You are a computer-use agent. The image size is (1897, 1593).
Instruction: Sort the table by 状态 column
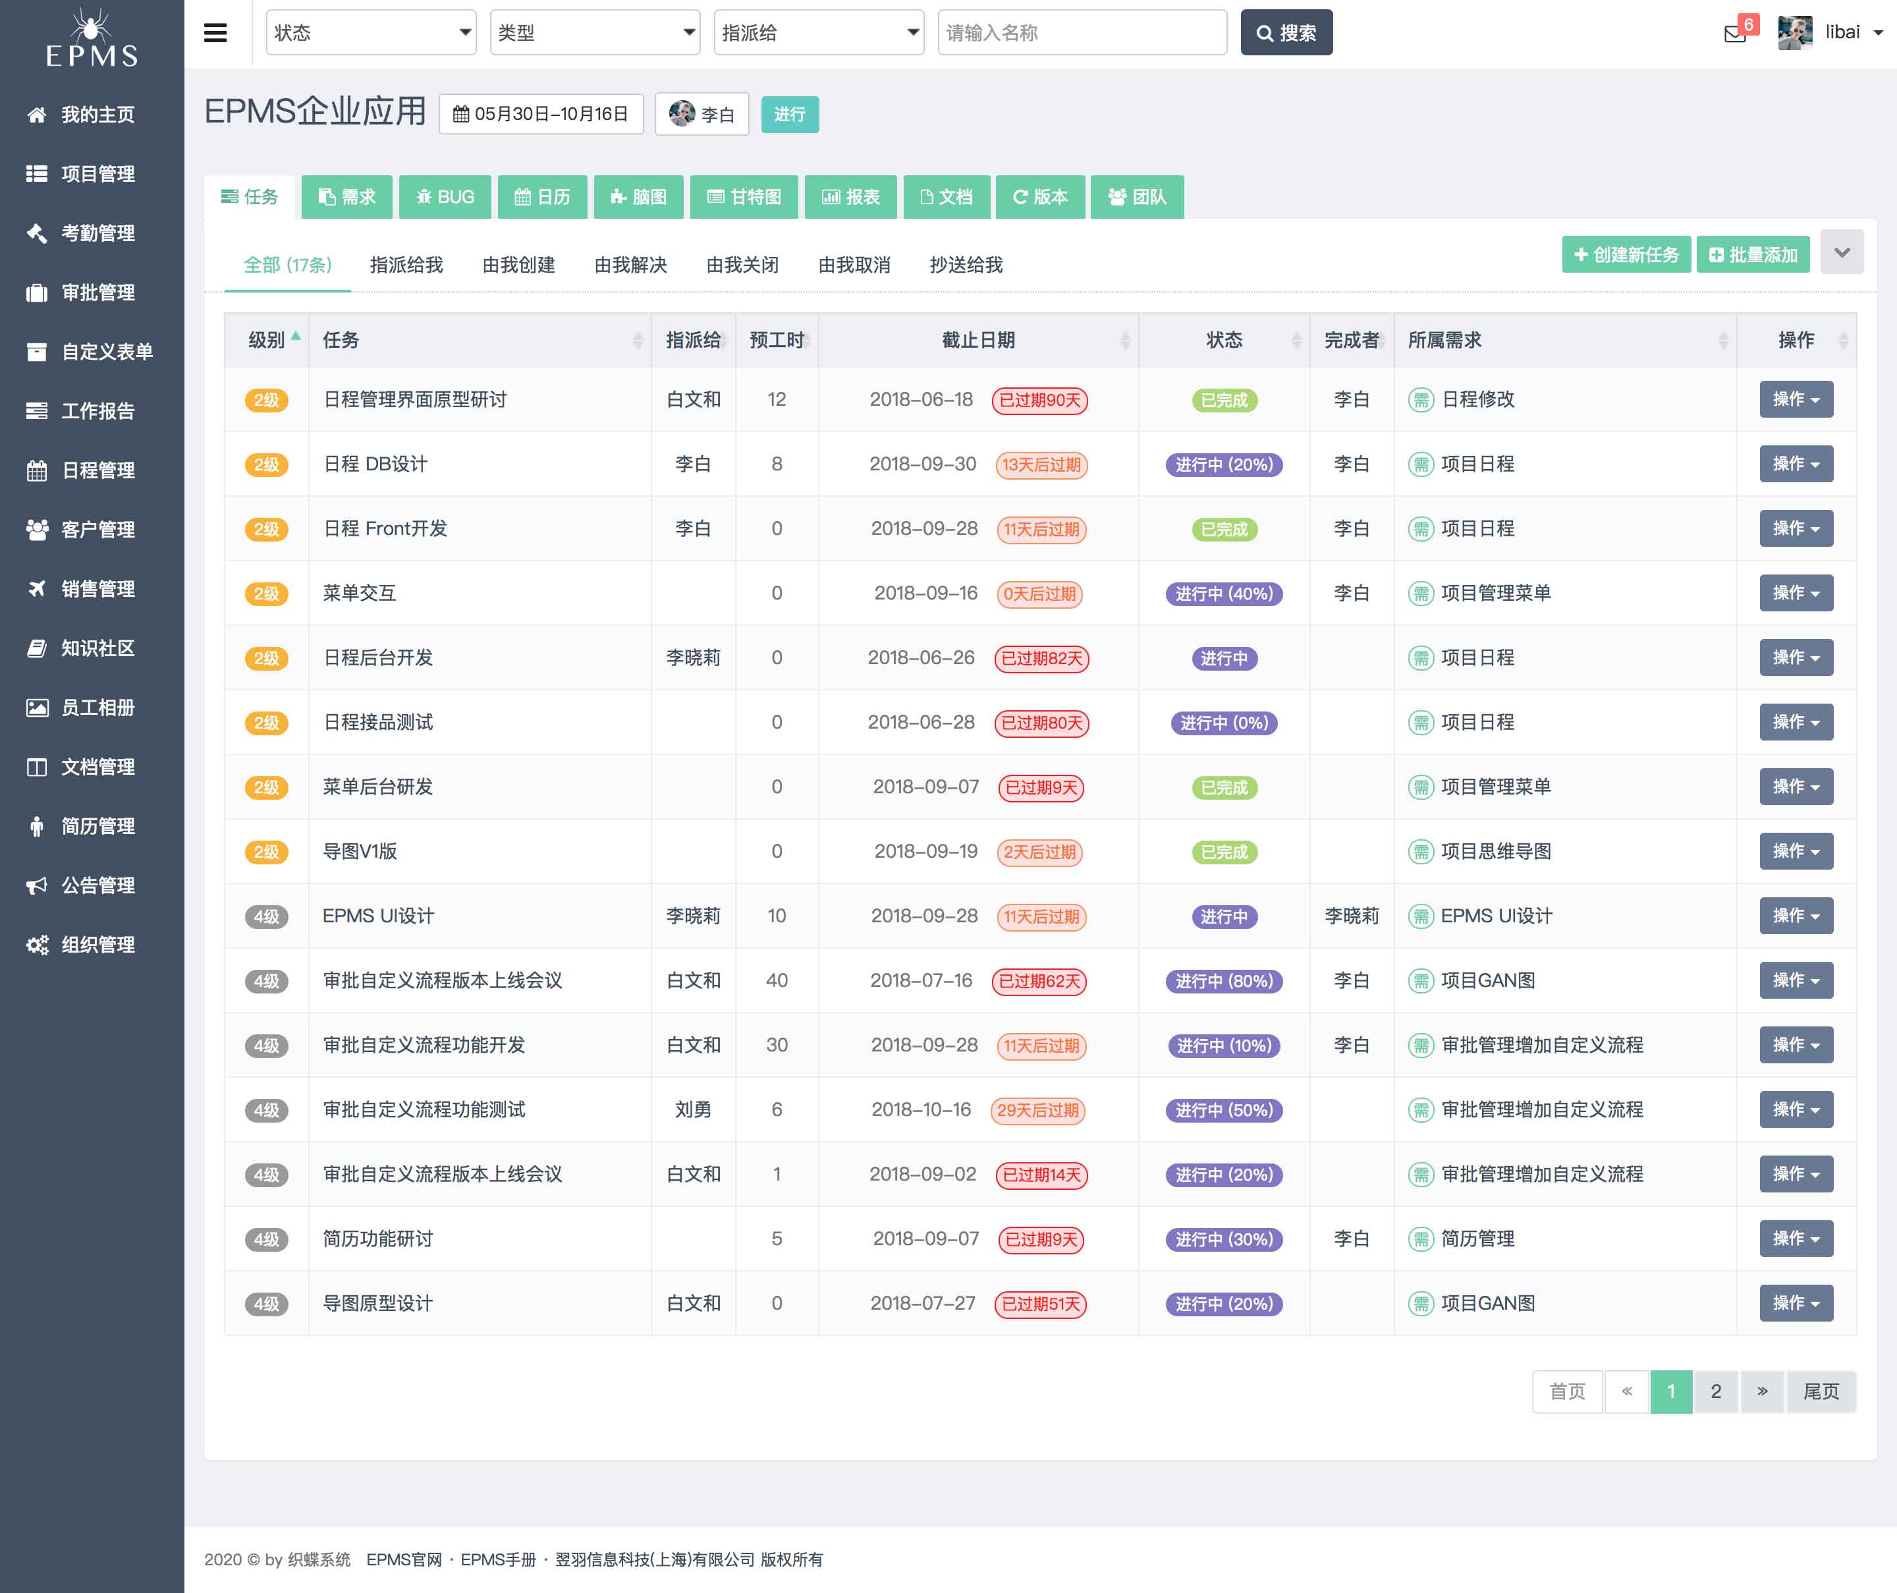1224,340
